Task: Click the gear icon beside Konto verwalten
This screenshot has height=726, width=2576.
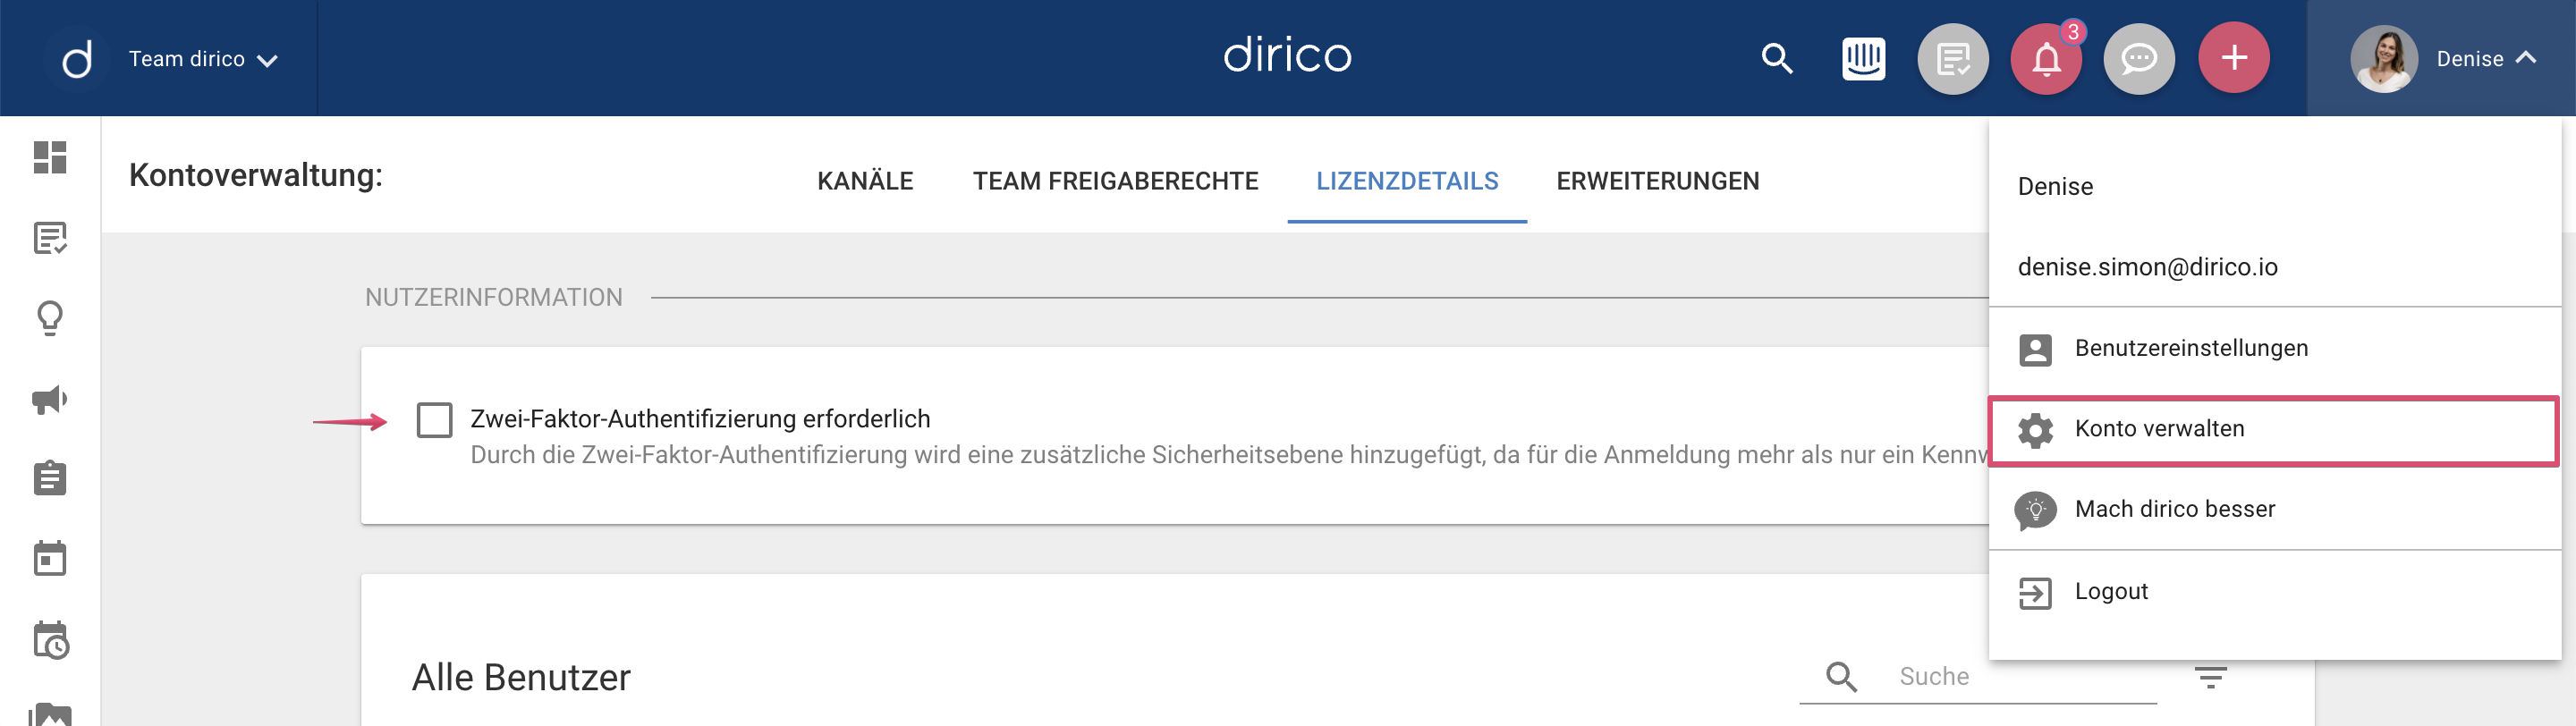Action: [2035, 430]
